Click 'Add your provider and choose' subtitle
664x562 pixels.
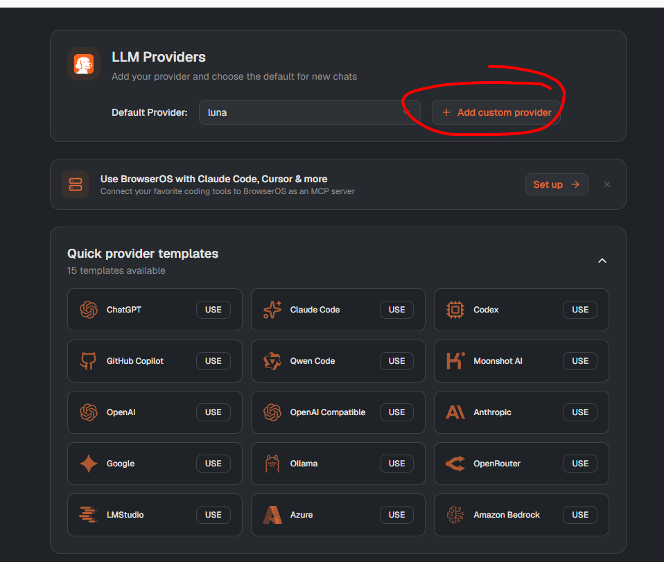coord(234,76)
